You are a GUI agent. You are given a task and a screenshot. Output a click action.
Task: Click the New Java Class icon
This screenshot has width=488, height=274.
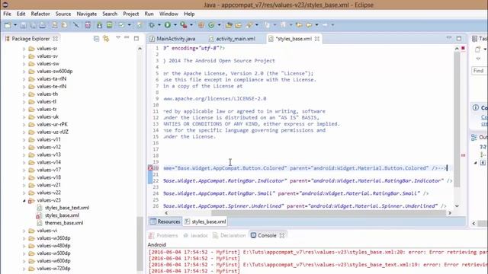click(211, 25)
